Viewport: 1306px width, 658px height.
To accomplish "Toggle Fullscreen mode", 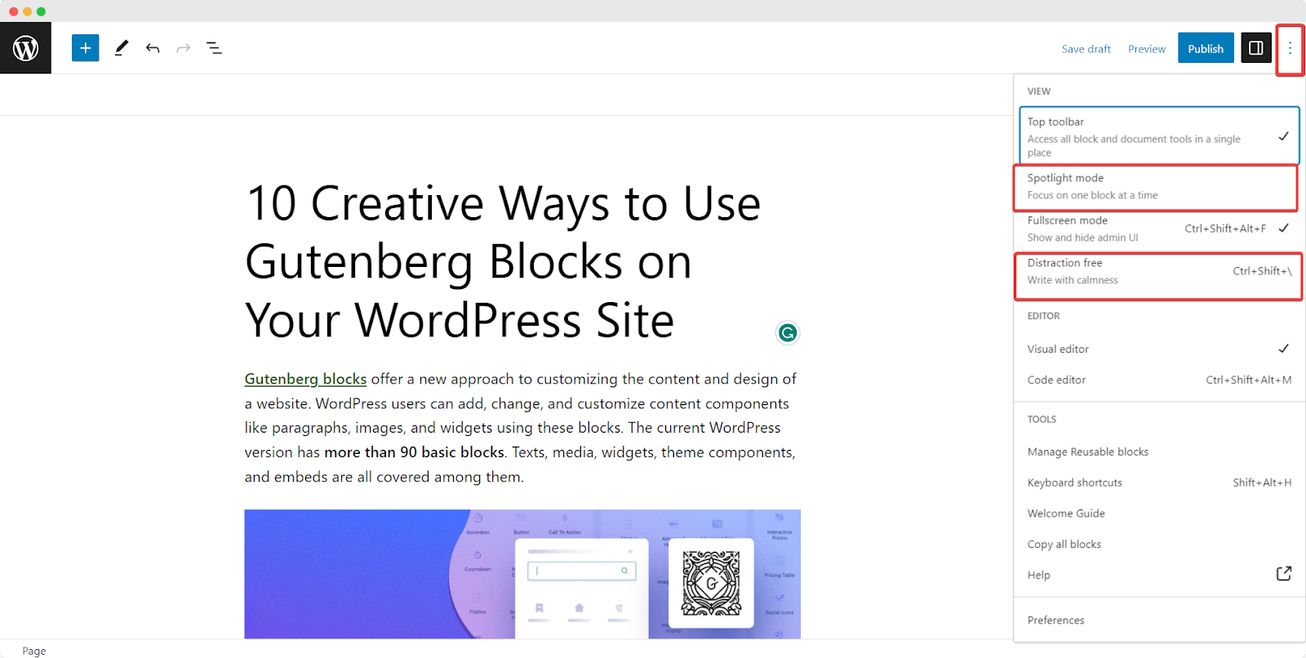I will point(1159,229).
